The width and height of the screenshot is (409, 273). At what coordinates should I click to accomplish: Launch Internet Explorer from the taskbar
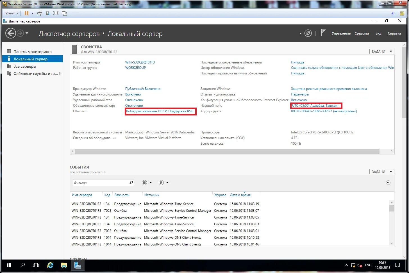(x=50, y=265)
